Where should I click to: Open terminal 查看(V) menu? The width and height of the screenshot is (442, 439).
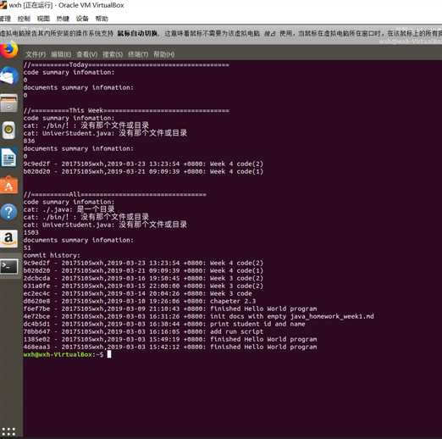[87, 54]
